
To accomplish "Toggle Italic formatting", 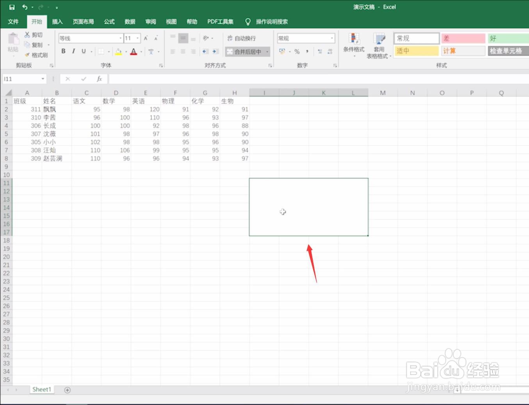I will (73, 51).
